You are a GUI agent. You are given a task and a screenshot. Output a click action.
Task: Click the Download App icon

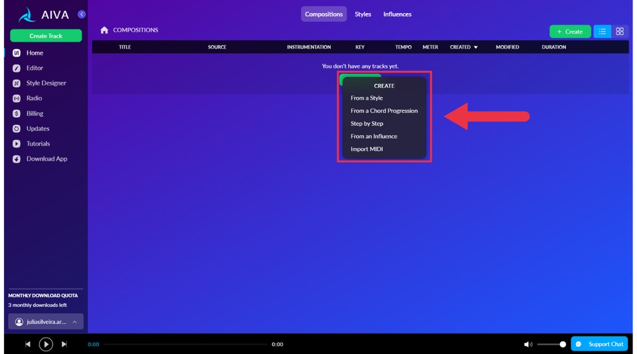pos(16,159)
